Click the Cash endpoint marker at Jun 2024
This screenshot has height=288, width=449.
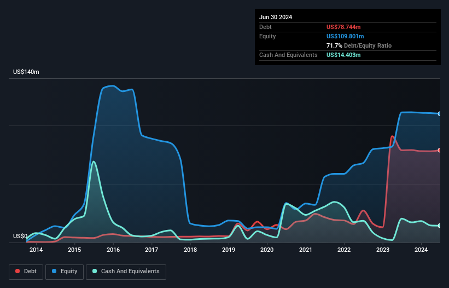[440, 226]
